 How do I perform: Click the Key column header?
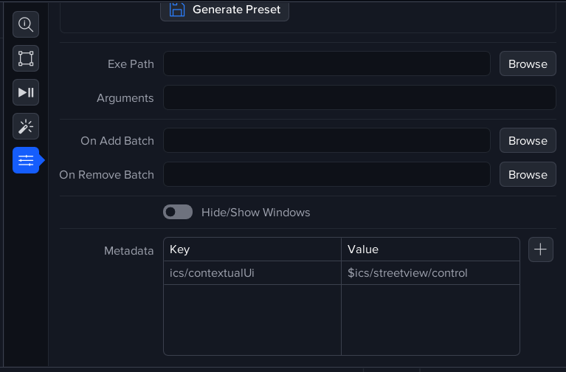pyautogui.click(x=252, y=249)
